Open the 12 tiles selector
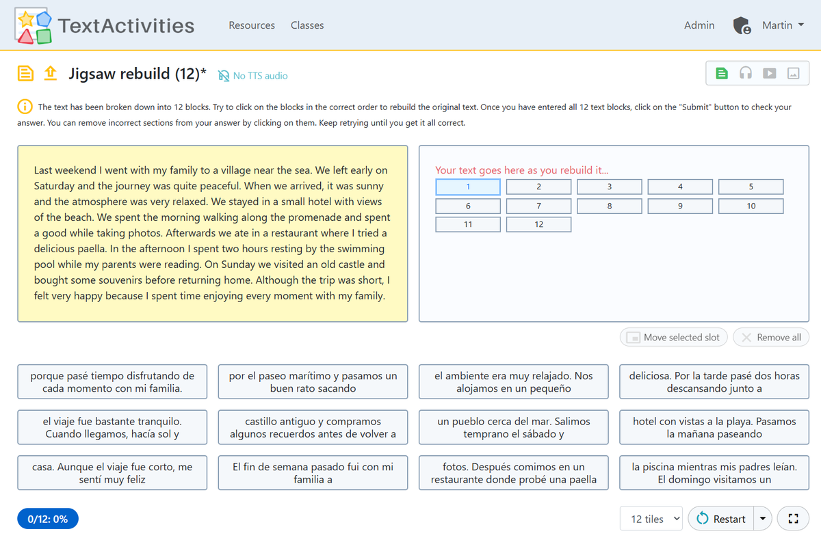 [x=651, y=519]
